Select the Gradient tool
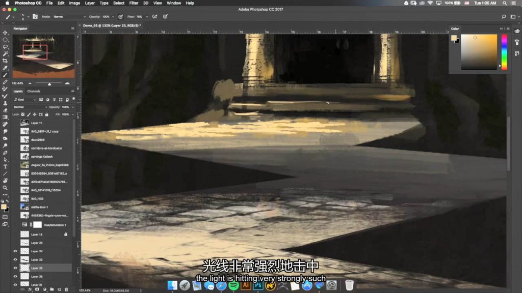The width and height of the screenshot is (522, 293). click(x=5, y=117)
